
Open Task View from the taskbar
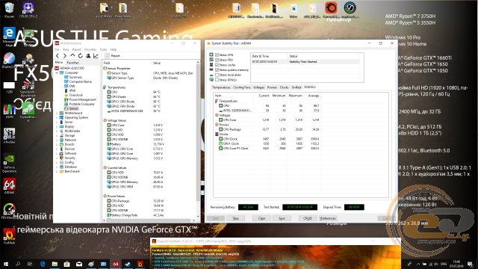click(30, 264)
